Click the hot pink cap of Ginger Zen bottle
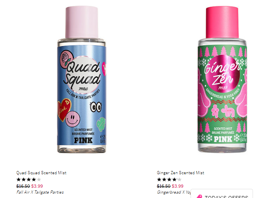 click(222, 22)
